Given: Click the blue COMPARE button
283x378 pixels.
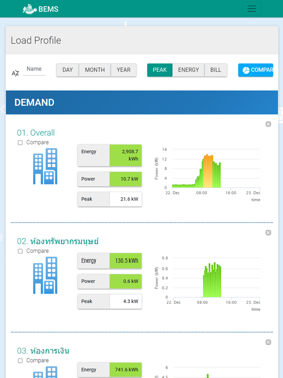Looking at the screenshot, I should click(256, 70).
